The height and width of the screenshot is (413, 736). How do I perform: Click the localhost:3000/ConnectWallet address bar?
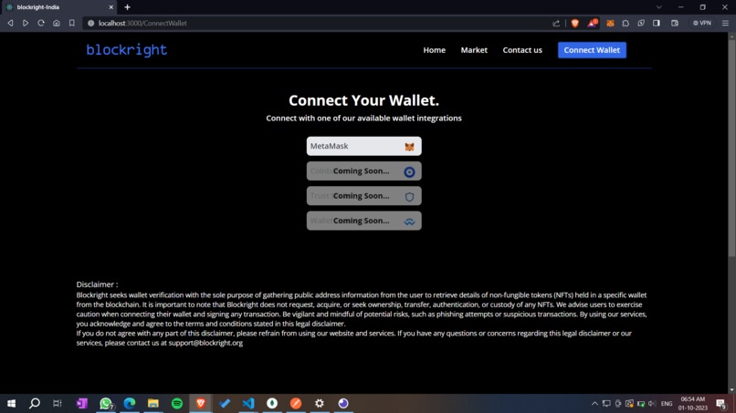tap(317, 23)
